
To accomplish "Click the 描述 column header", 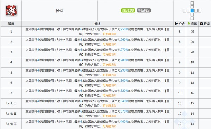I will tap(98, 24).
